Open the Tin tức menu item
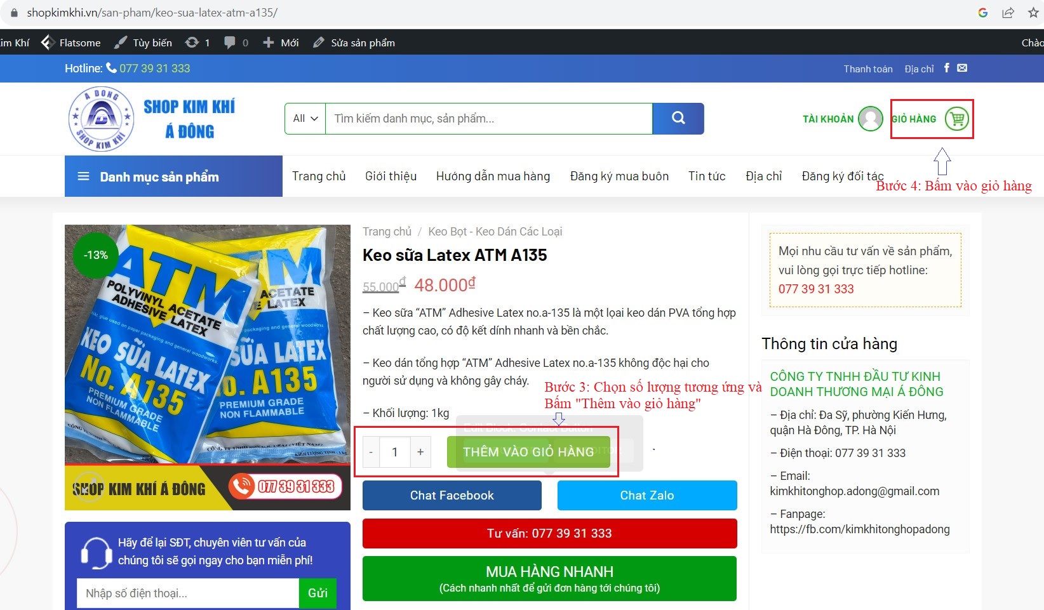The height and width of the screenshot is (610, 1044). (707, 176)
